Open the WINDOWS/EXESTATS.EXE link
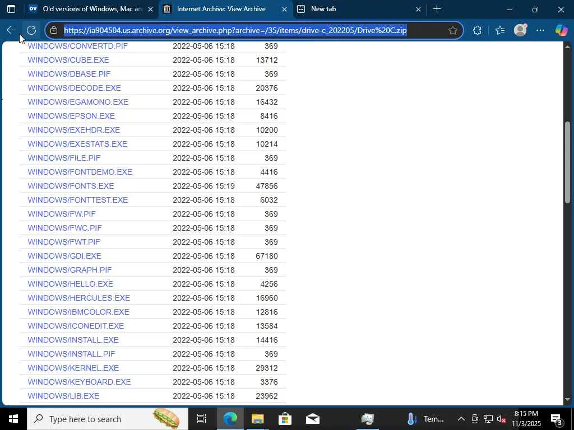The width and height of the screenshot is (574, 430). (77, 144)
